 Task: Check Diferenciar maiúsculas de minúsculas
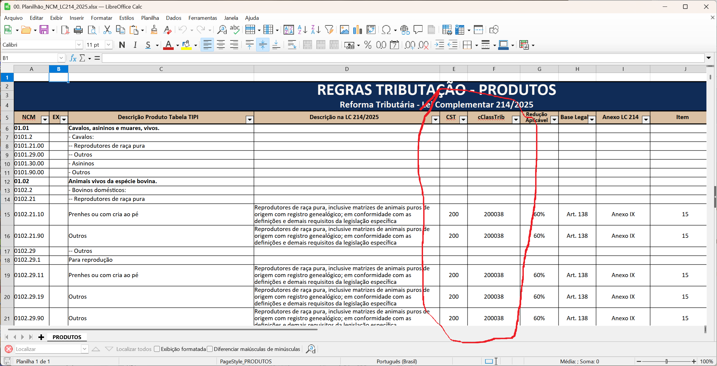pyautogui.click(x=210, y=349)
